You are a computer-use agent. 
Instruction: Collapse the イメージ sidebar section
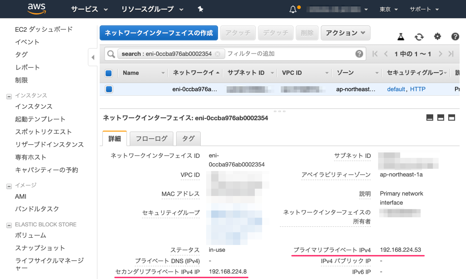click(9, 186)
